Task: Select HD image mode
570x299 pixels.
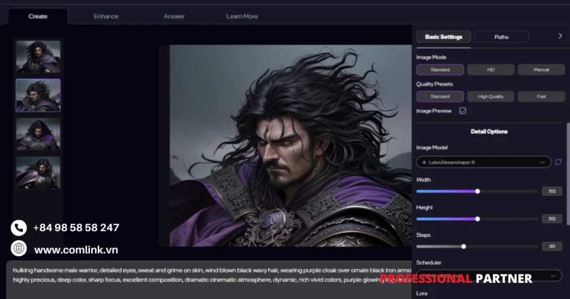Action: click(490, 70)
